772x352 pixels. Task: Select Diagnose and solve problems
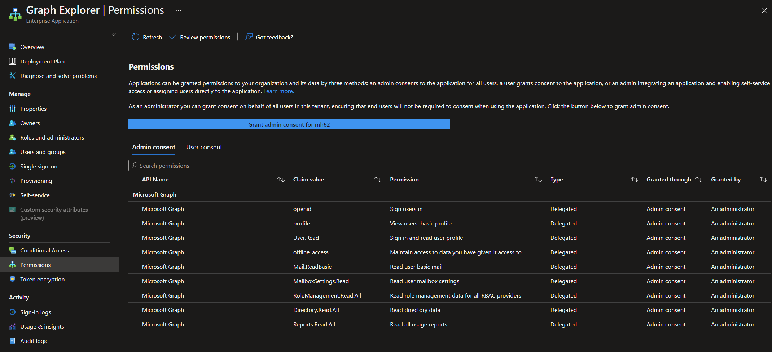tap(58, 76)
